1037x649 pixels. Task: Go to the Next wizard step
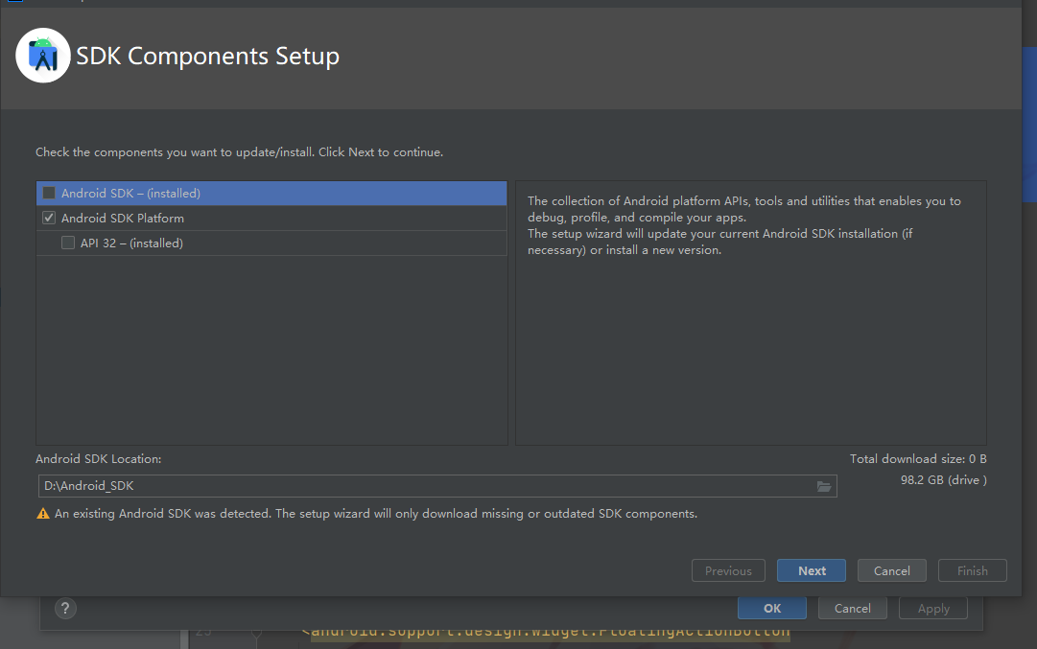[x=812, y=570]
